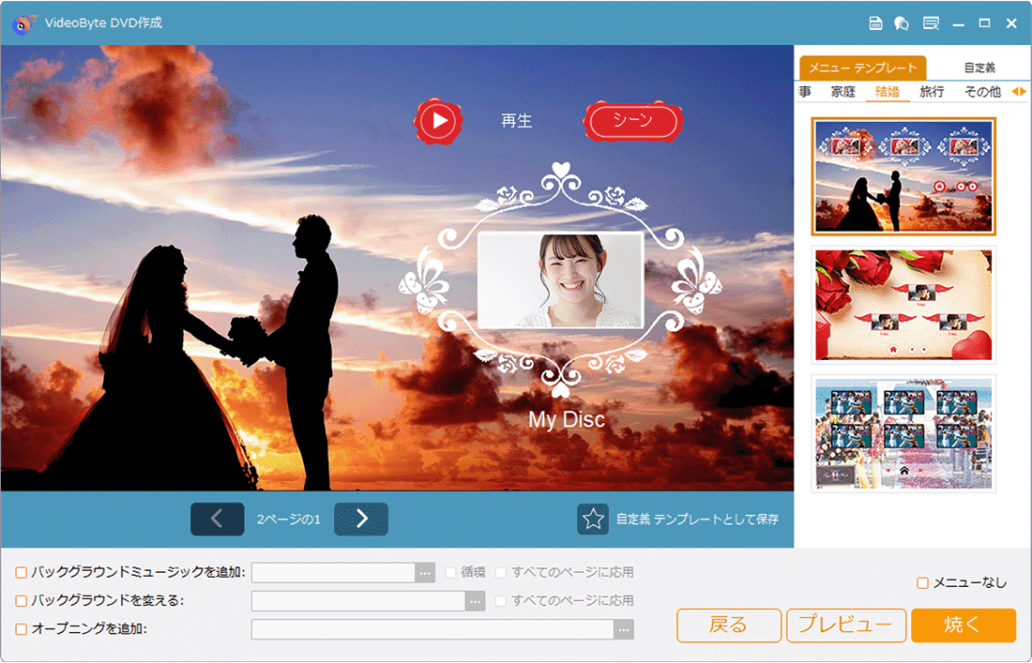Go back with the left page arrow
The height and width of the screenshot is (663, 1032).
pos(217,519)
